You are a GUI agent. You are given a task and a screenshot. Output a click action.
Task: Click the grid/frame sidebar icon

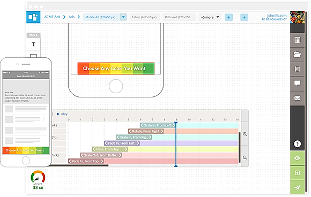(297, 69)
